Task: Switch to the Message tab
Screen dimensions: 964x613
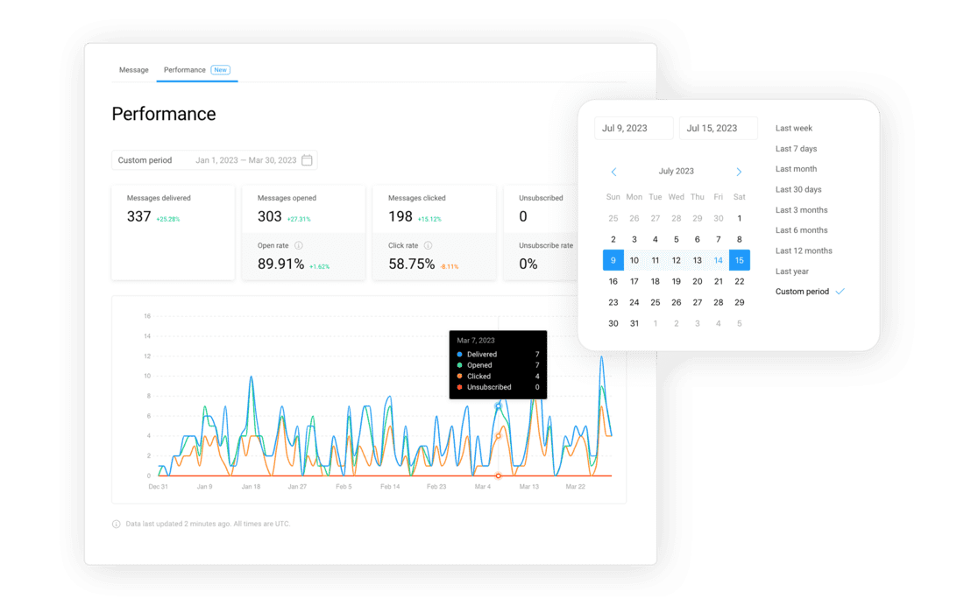Action: pyautogui.click(x=134, y=70)
